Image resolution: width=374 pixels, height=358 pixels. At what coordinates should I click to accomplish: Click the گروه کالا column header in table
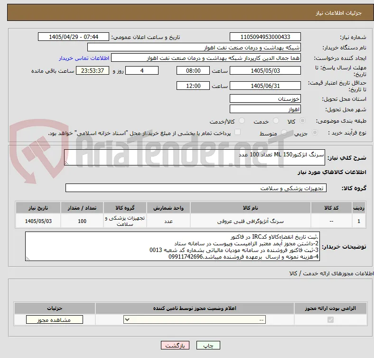click(125, 208)
